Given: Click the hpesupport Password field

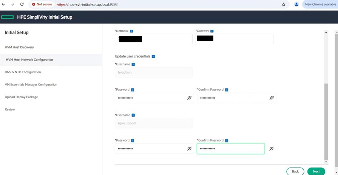Looking at the screenshot, I should pos(154,149).
